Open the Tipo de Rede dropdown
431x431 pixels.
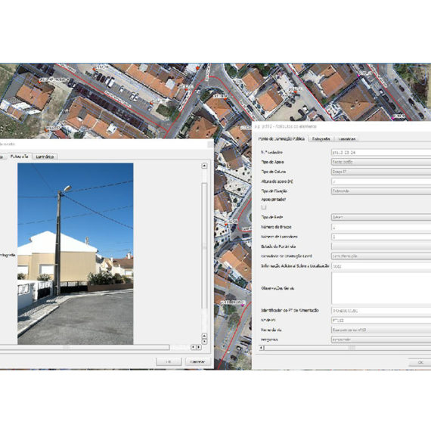(381, 217)
